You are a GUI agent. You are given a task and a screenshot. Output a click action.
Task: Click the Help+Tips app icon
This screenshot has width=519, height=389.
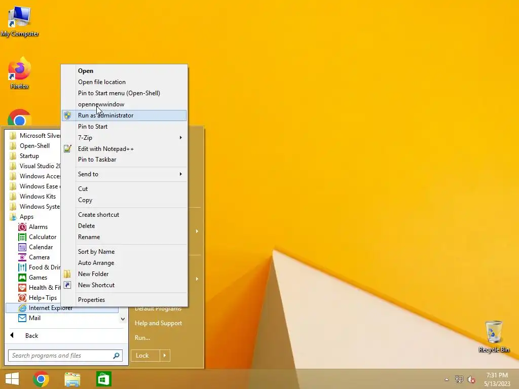point(22,298)
